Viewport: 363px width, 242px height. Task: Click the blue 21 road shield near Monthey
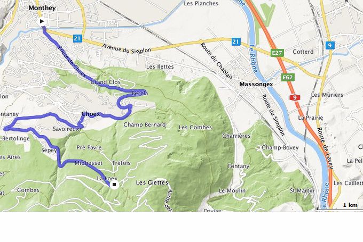click(x=77, y=38)
